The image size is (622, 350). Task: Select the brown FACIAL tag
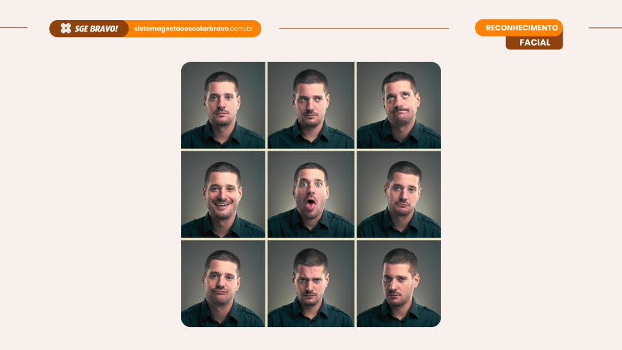[535, 43]
